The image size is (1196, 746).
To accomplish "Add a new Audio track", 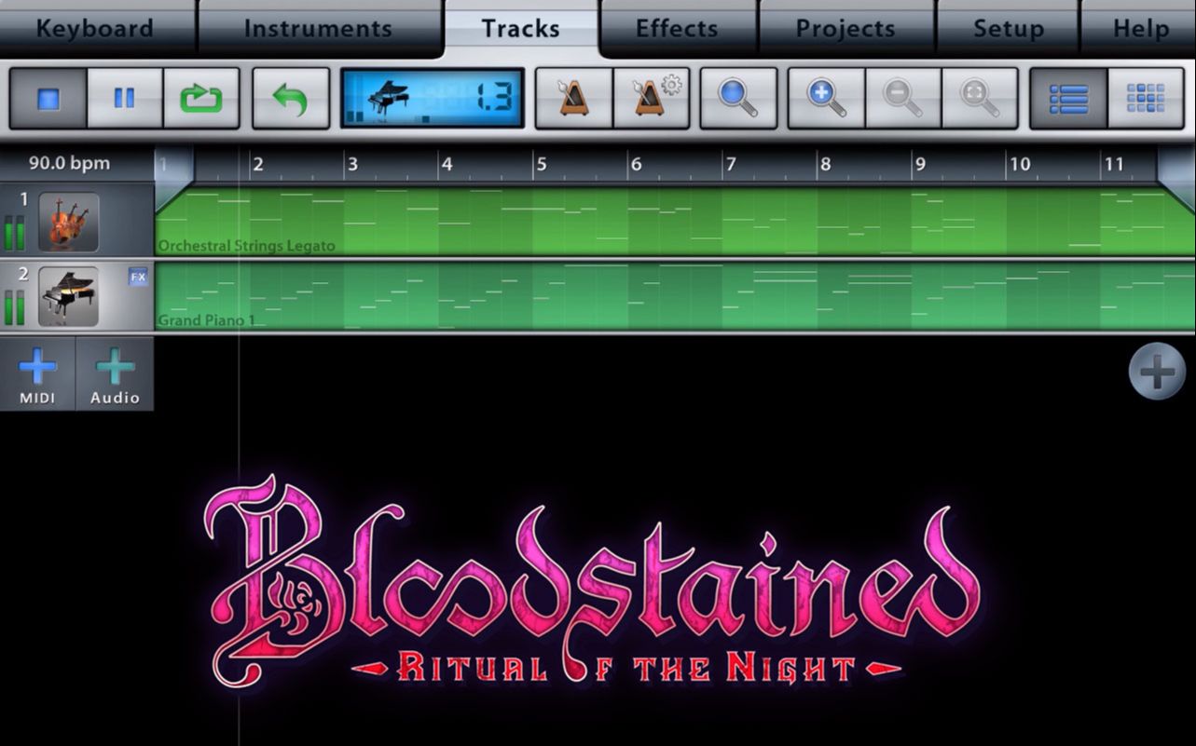I will pyautogui.click(x=115, y=373).
